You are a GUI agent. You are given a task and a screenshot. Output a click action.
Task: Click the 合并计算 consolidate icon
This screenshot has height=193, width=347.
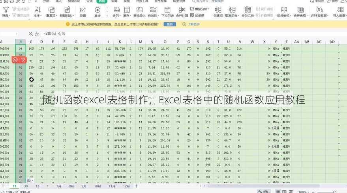pyautogui.click(x=182, y=10)
